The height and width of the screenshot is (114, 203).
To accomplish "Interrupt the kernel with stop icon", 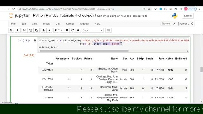I will 67,30.
